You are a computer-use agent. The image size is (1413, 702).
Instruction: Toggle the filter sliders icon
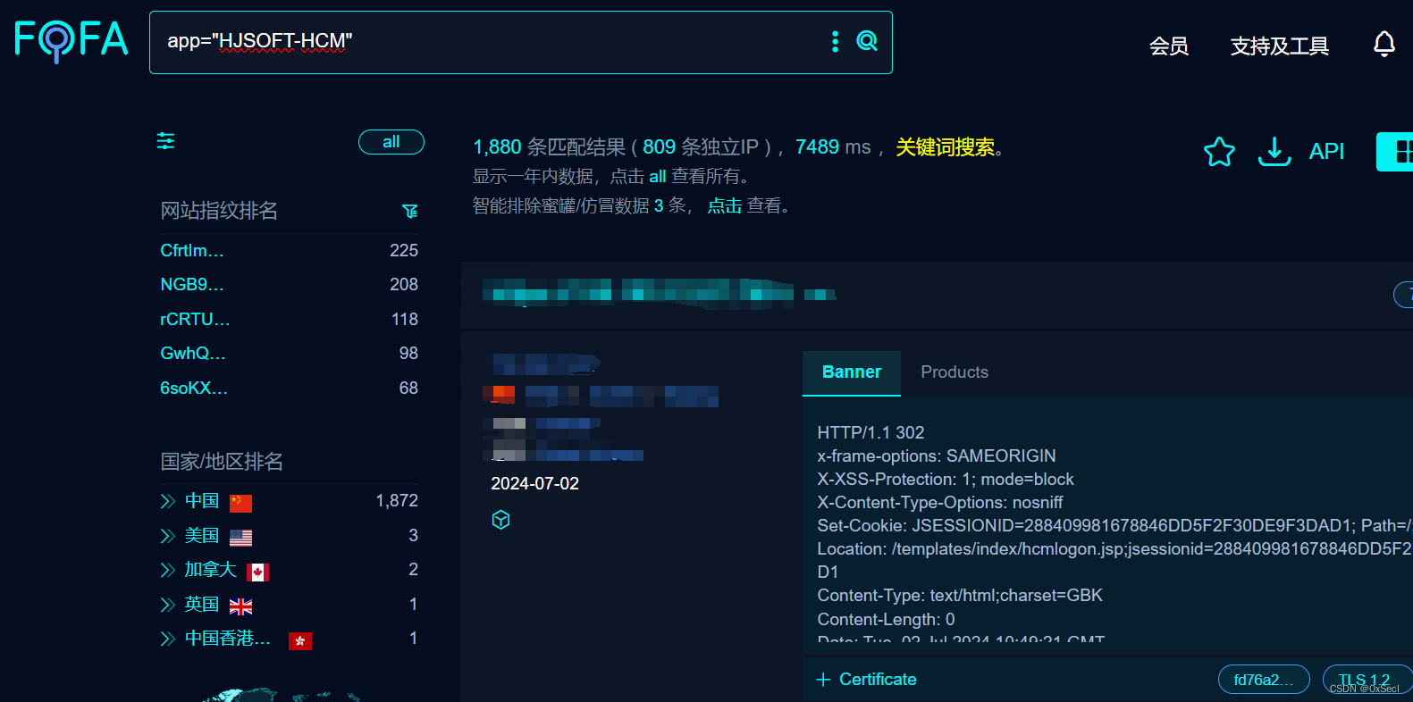(x=166, y=141)
